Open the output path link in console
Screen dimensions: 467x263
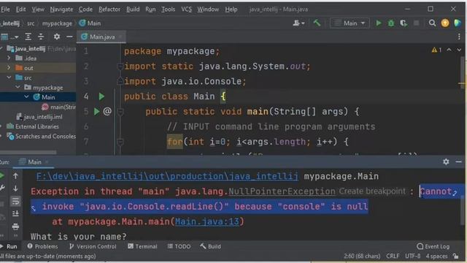point(167,176)
